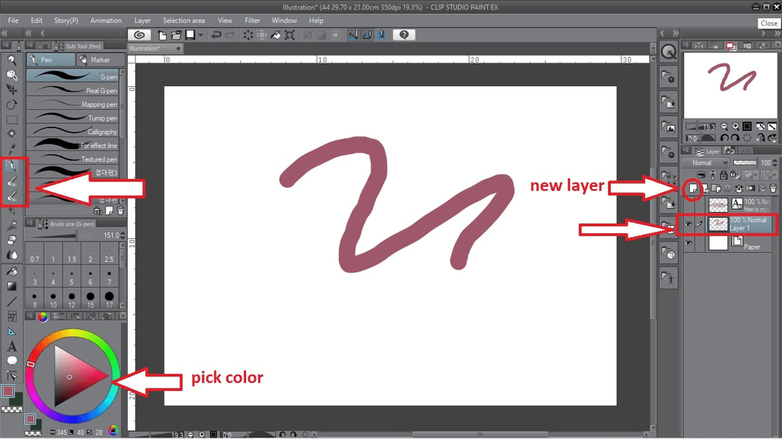This screenshot has height=439, width=782.
Task: Choose the Textured pen brush
Action: [x=72, y=159]
